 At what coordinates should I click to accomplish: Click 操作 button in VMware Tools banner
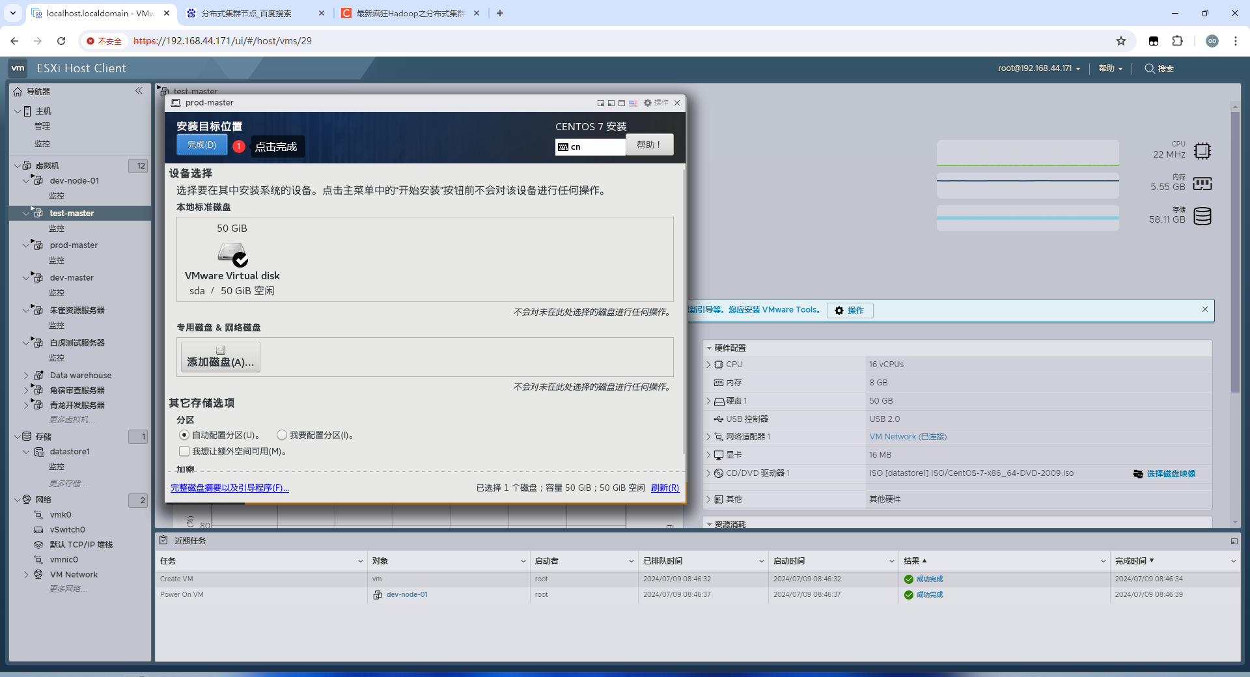click(850, 311)
